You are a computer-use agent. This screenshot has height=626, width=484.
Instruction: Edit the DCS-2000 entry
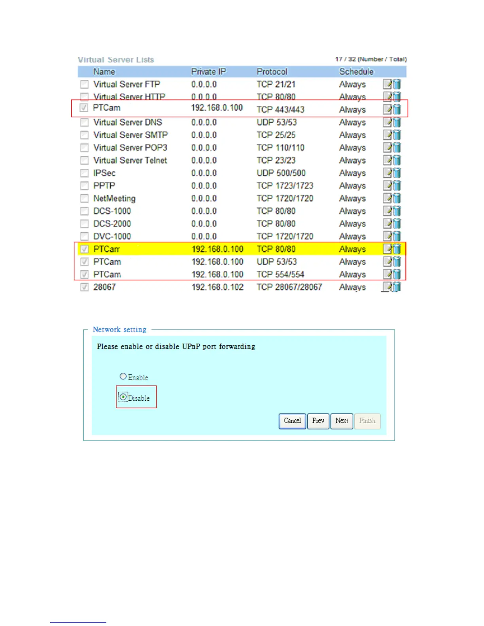point(388,223)
